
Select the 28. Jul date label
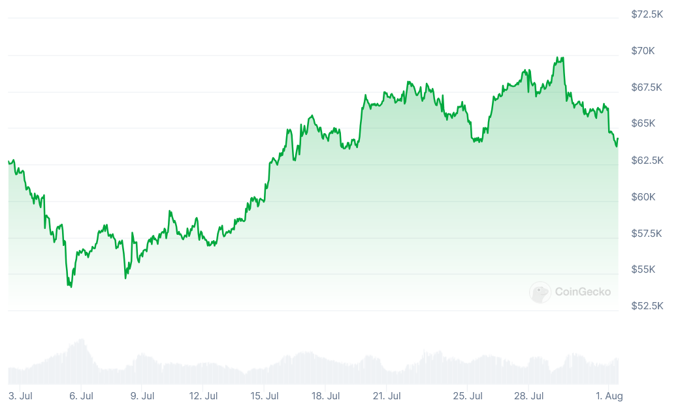pos(528,395)
